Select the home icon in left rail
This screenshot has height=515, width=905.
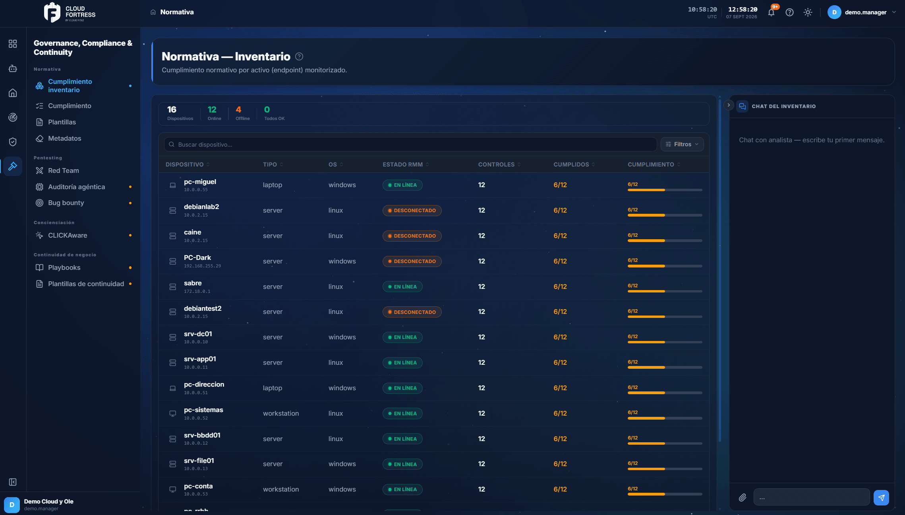(13, 93)
